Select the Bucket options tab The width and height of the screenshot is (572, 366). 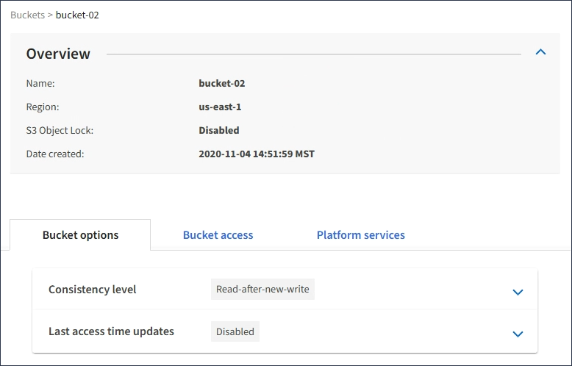[x=80, y=235]
